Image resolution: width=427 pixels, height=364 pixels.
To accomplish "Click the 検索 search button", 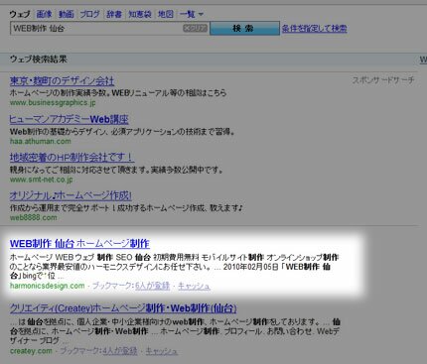I will (x=244, y=29).
